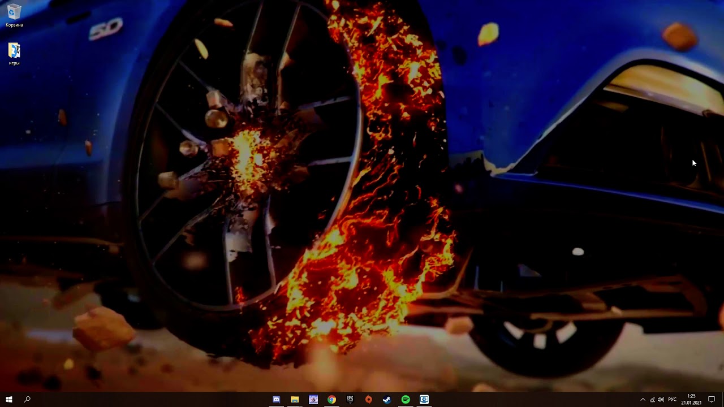Open Steam from the taskbar
Viewport: 724px width, 407px height.
[387, 400]
